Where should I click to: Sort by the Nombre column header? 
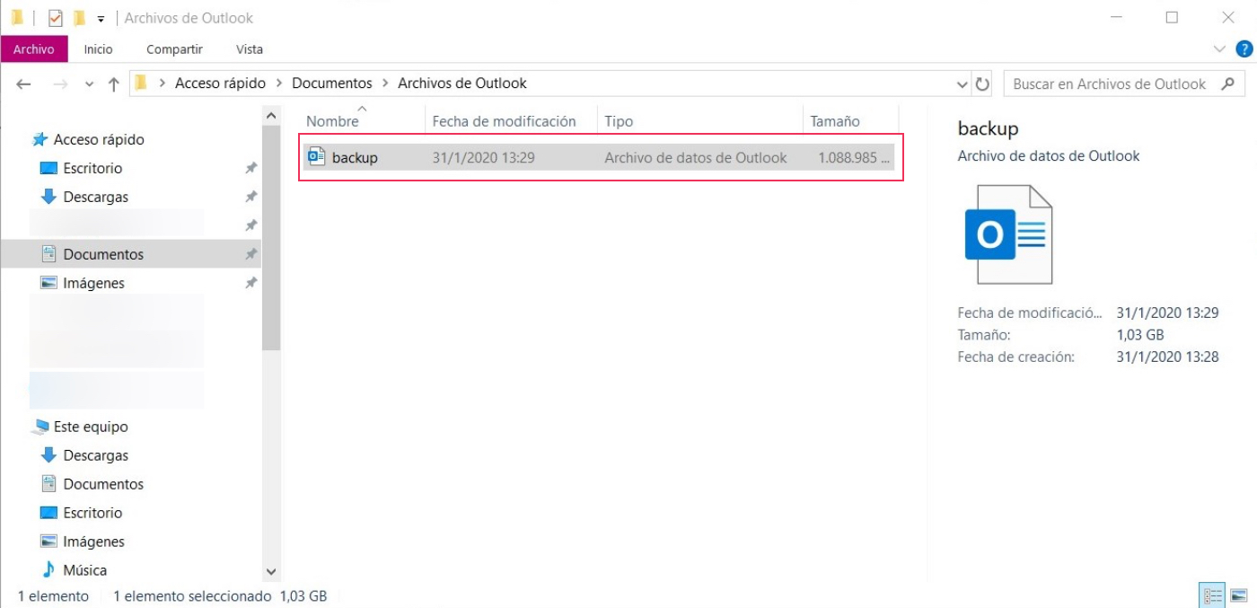pyautogui.click(x=332, y=121)
